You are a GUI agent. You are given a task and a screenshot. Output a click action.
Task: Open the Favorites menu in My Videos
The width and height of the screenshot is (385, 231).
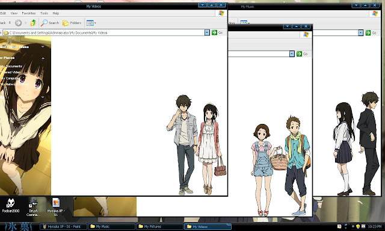[29, 13]
